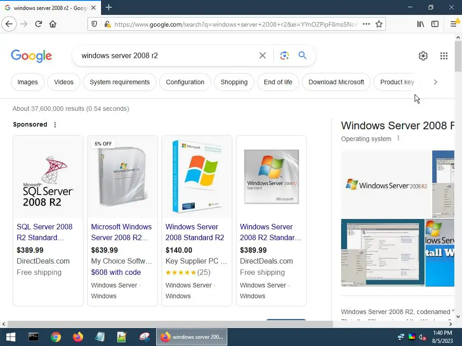Click the horizontal scrollbar thumb

(x=170, y=324)
